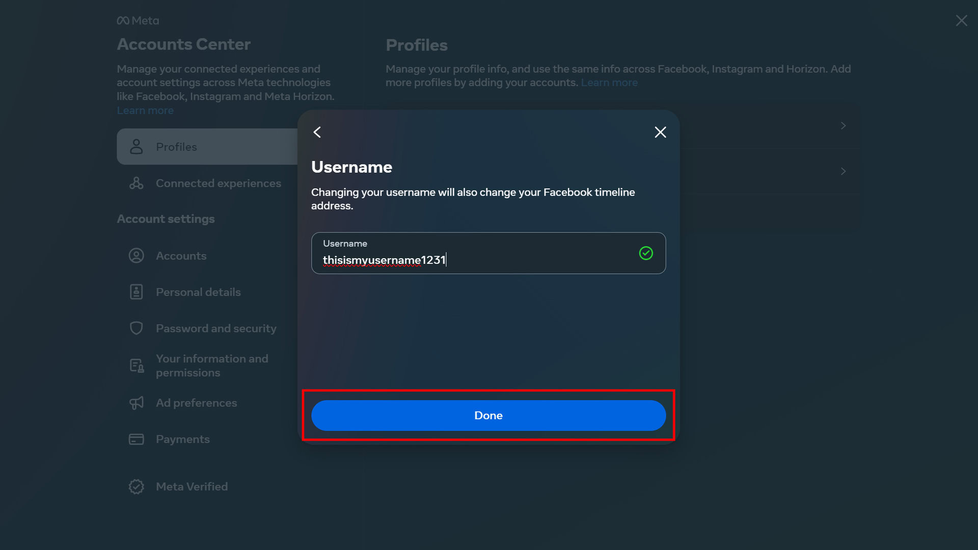Expand the first profile row chevron

point(843,126)
